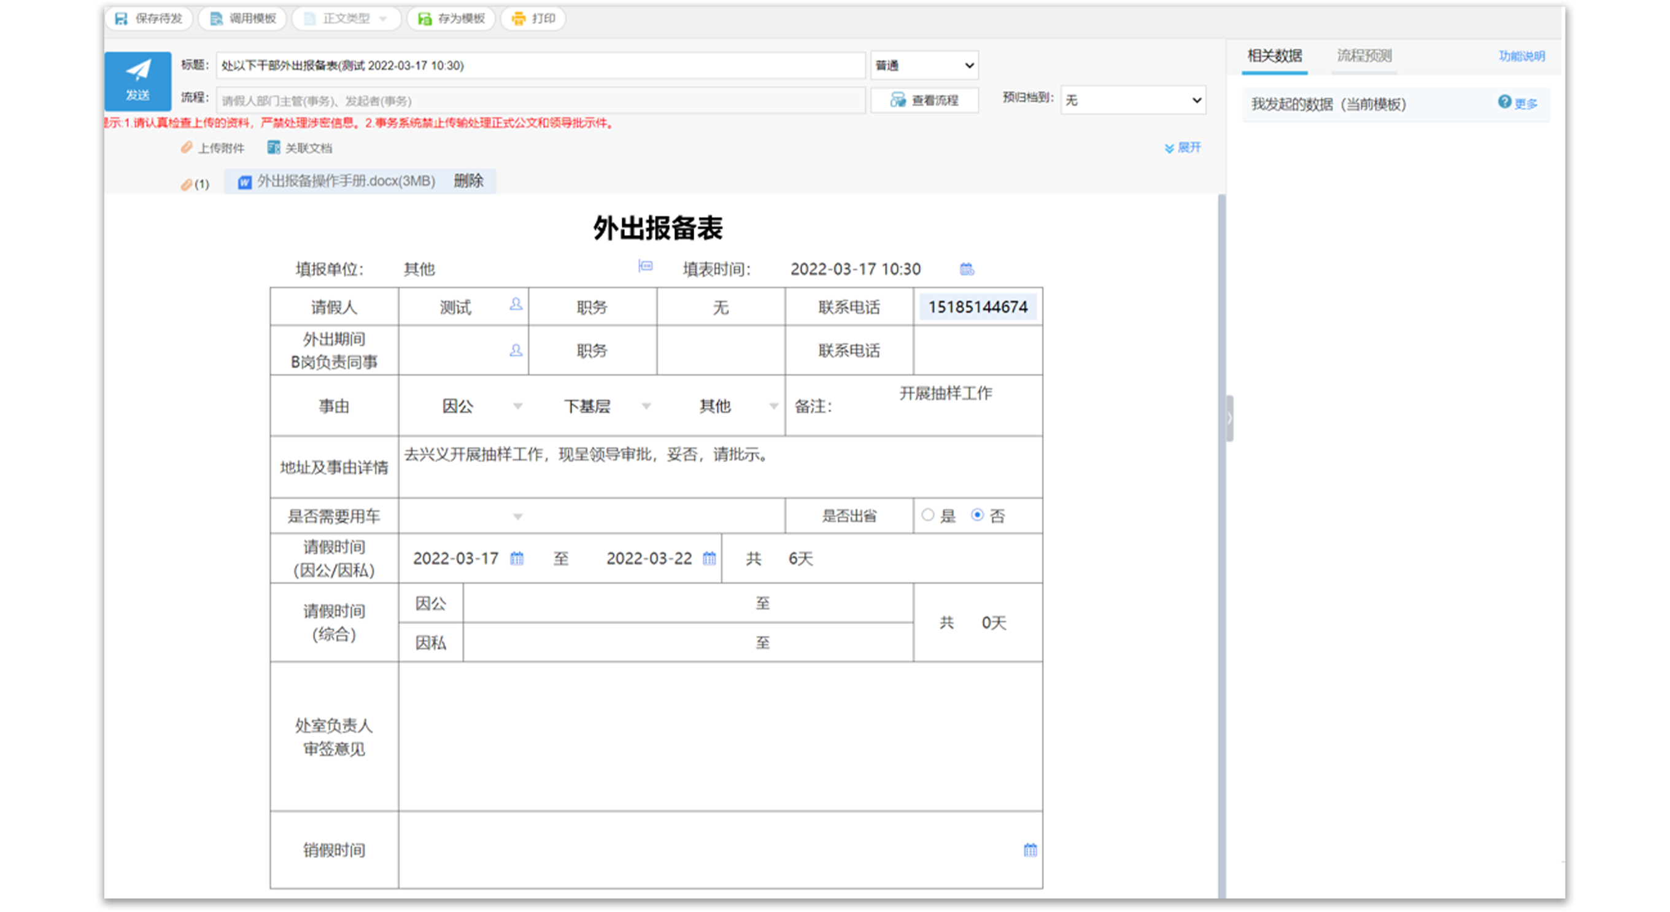Select 否 radio for 是否出省
Image resolution: width=1670 pixels, height=912 pixels.
pyautogui.click(x=977, y=516)
